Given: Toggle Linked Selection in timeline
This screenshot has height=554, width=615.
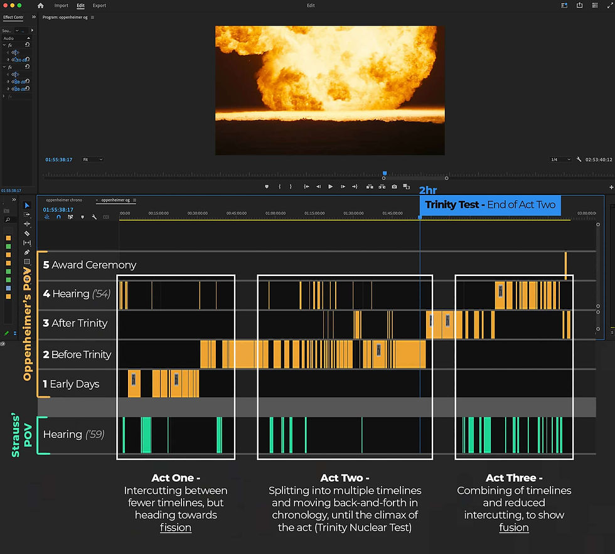Looking at the screenshot, I should click(70, 217).
